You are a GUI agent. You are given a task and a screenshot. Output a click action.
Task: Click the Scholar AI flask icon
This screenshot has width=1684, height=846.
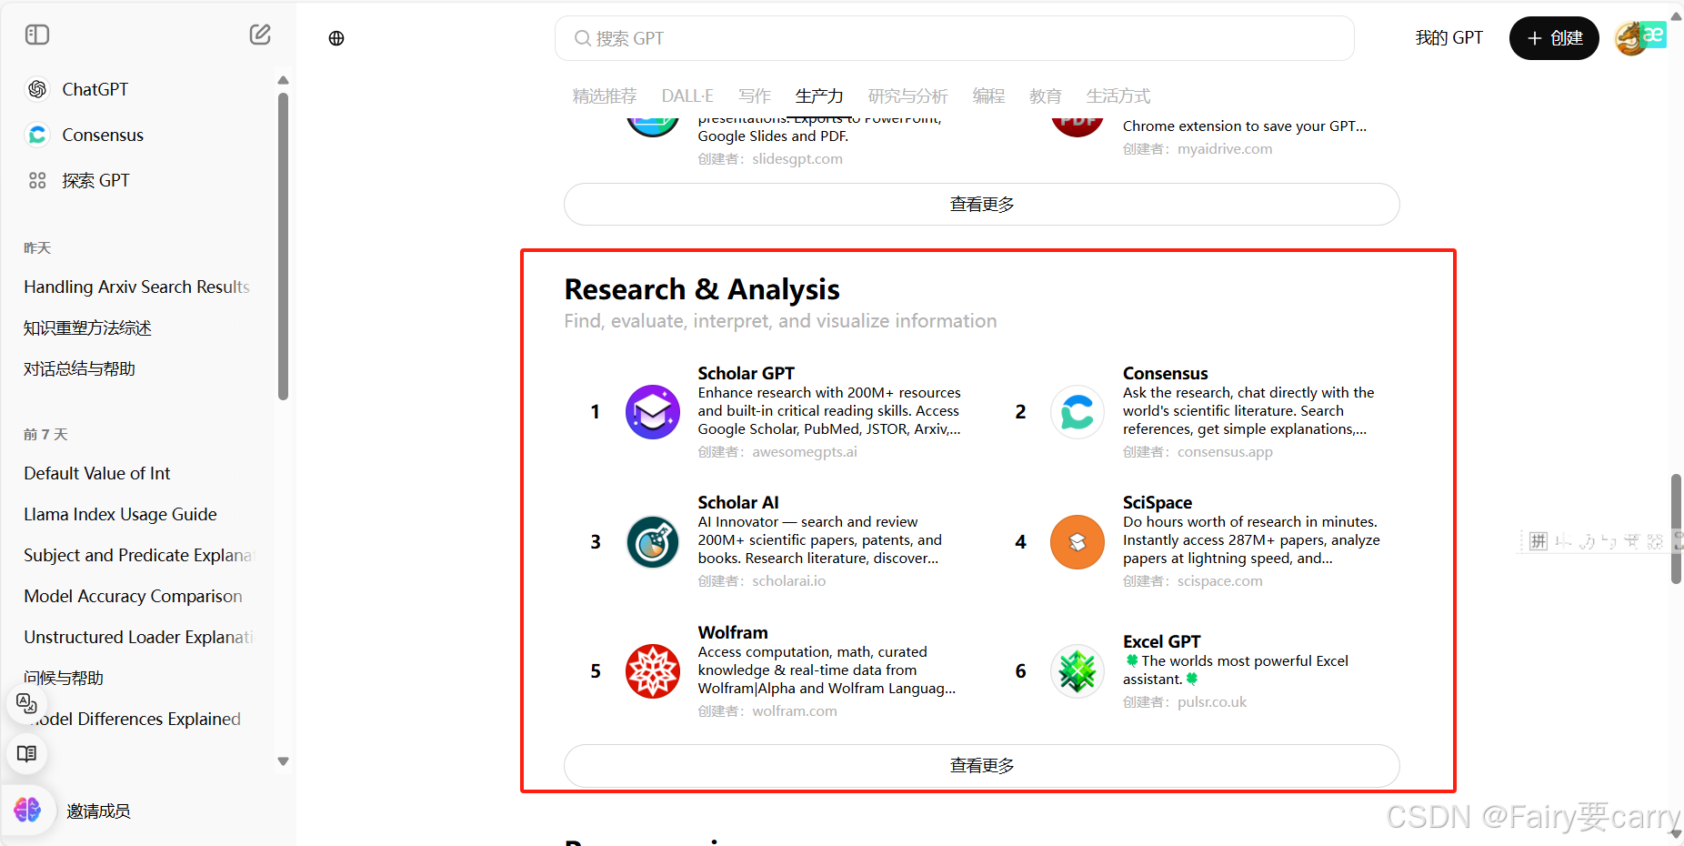(x=653, y=542)
